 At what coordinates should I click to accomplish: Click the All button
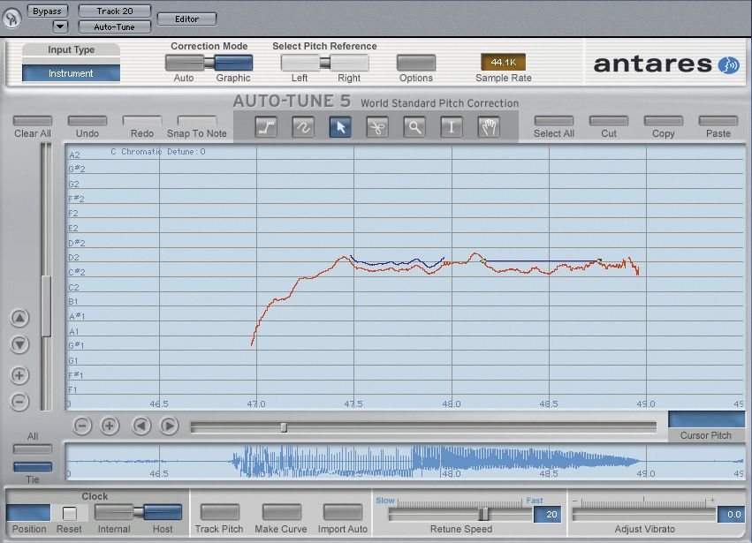[33, 449]
